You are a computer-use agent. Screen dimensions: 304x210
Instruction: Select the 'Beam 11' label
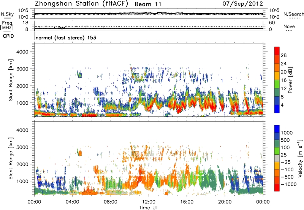148,4
